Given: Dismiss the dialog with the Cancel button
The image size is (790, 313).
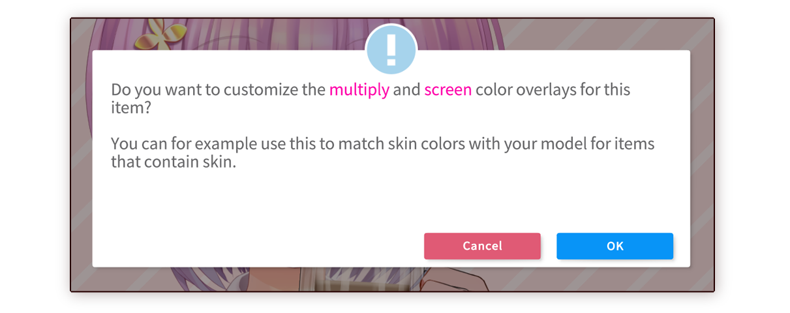Looking at the screenshot, I should pos(482,246).
